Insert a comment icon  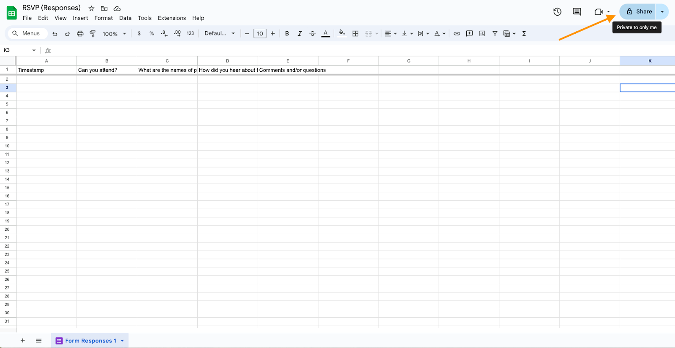click(469, 33)
